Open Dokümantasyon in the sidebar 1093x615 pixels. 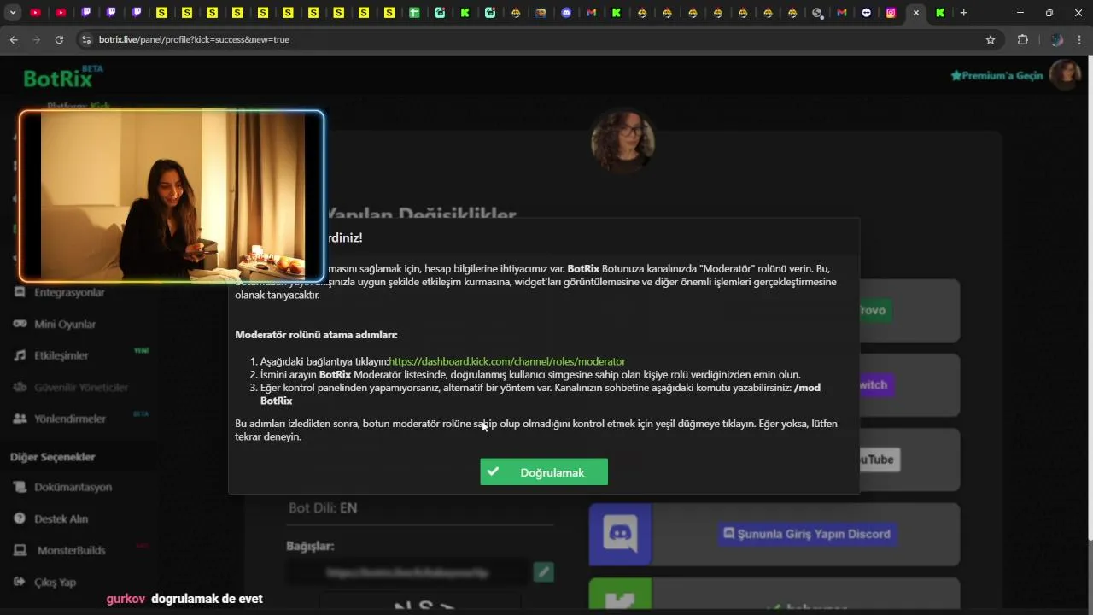[73, 487]
